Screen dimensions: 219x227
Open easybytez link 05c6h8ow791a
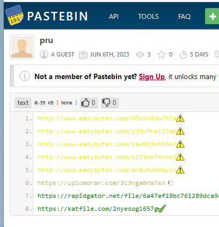point(107,118)
